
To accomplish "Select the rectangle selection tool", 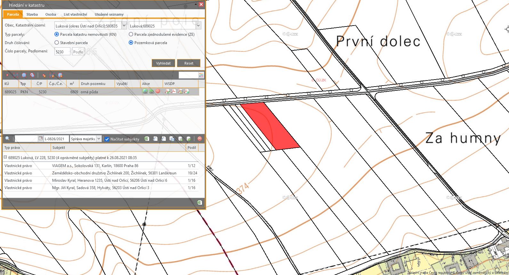I will pos(24,75).
